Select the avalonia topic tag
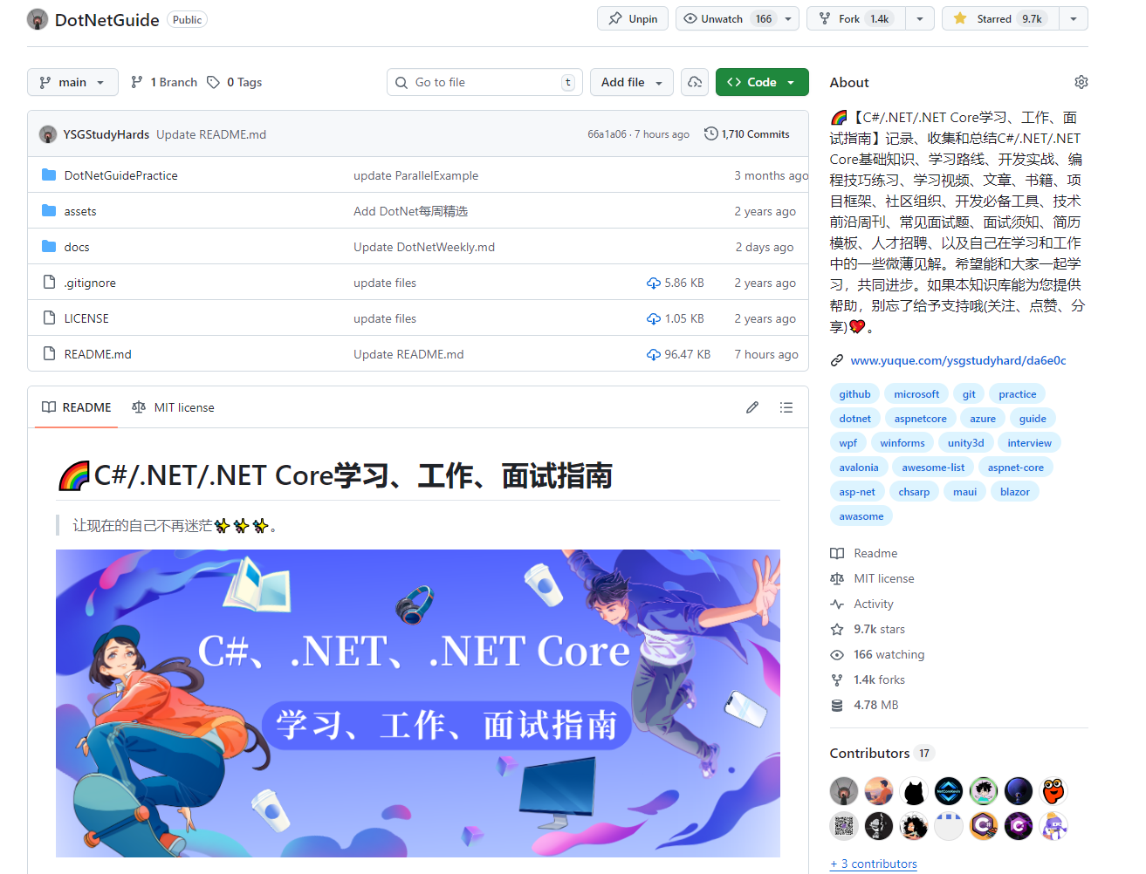1146x874 pixels. click(x=859, y=468)
